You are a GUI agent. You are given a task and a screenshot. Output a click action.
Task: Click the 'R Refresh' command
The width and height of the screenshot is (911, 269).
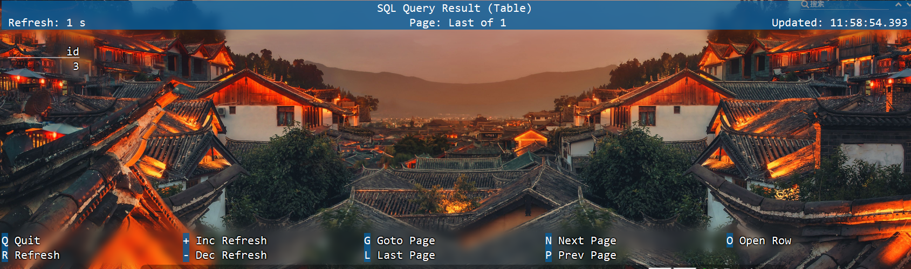click(x=31, y=255)
